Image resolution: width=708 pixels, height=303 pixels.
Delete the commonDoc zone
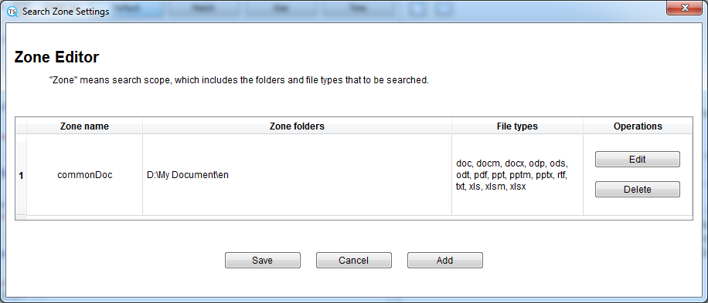(x=637, y=190)
